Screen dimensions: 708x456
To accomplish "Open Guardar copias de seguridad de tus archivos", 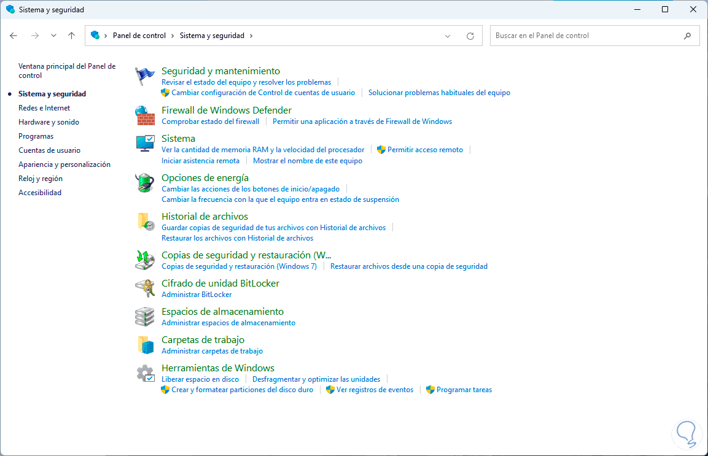I will coord(274,228).
